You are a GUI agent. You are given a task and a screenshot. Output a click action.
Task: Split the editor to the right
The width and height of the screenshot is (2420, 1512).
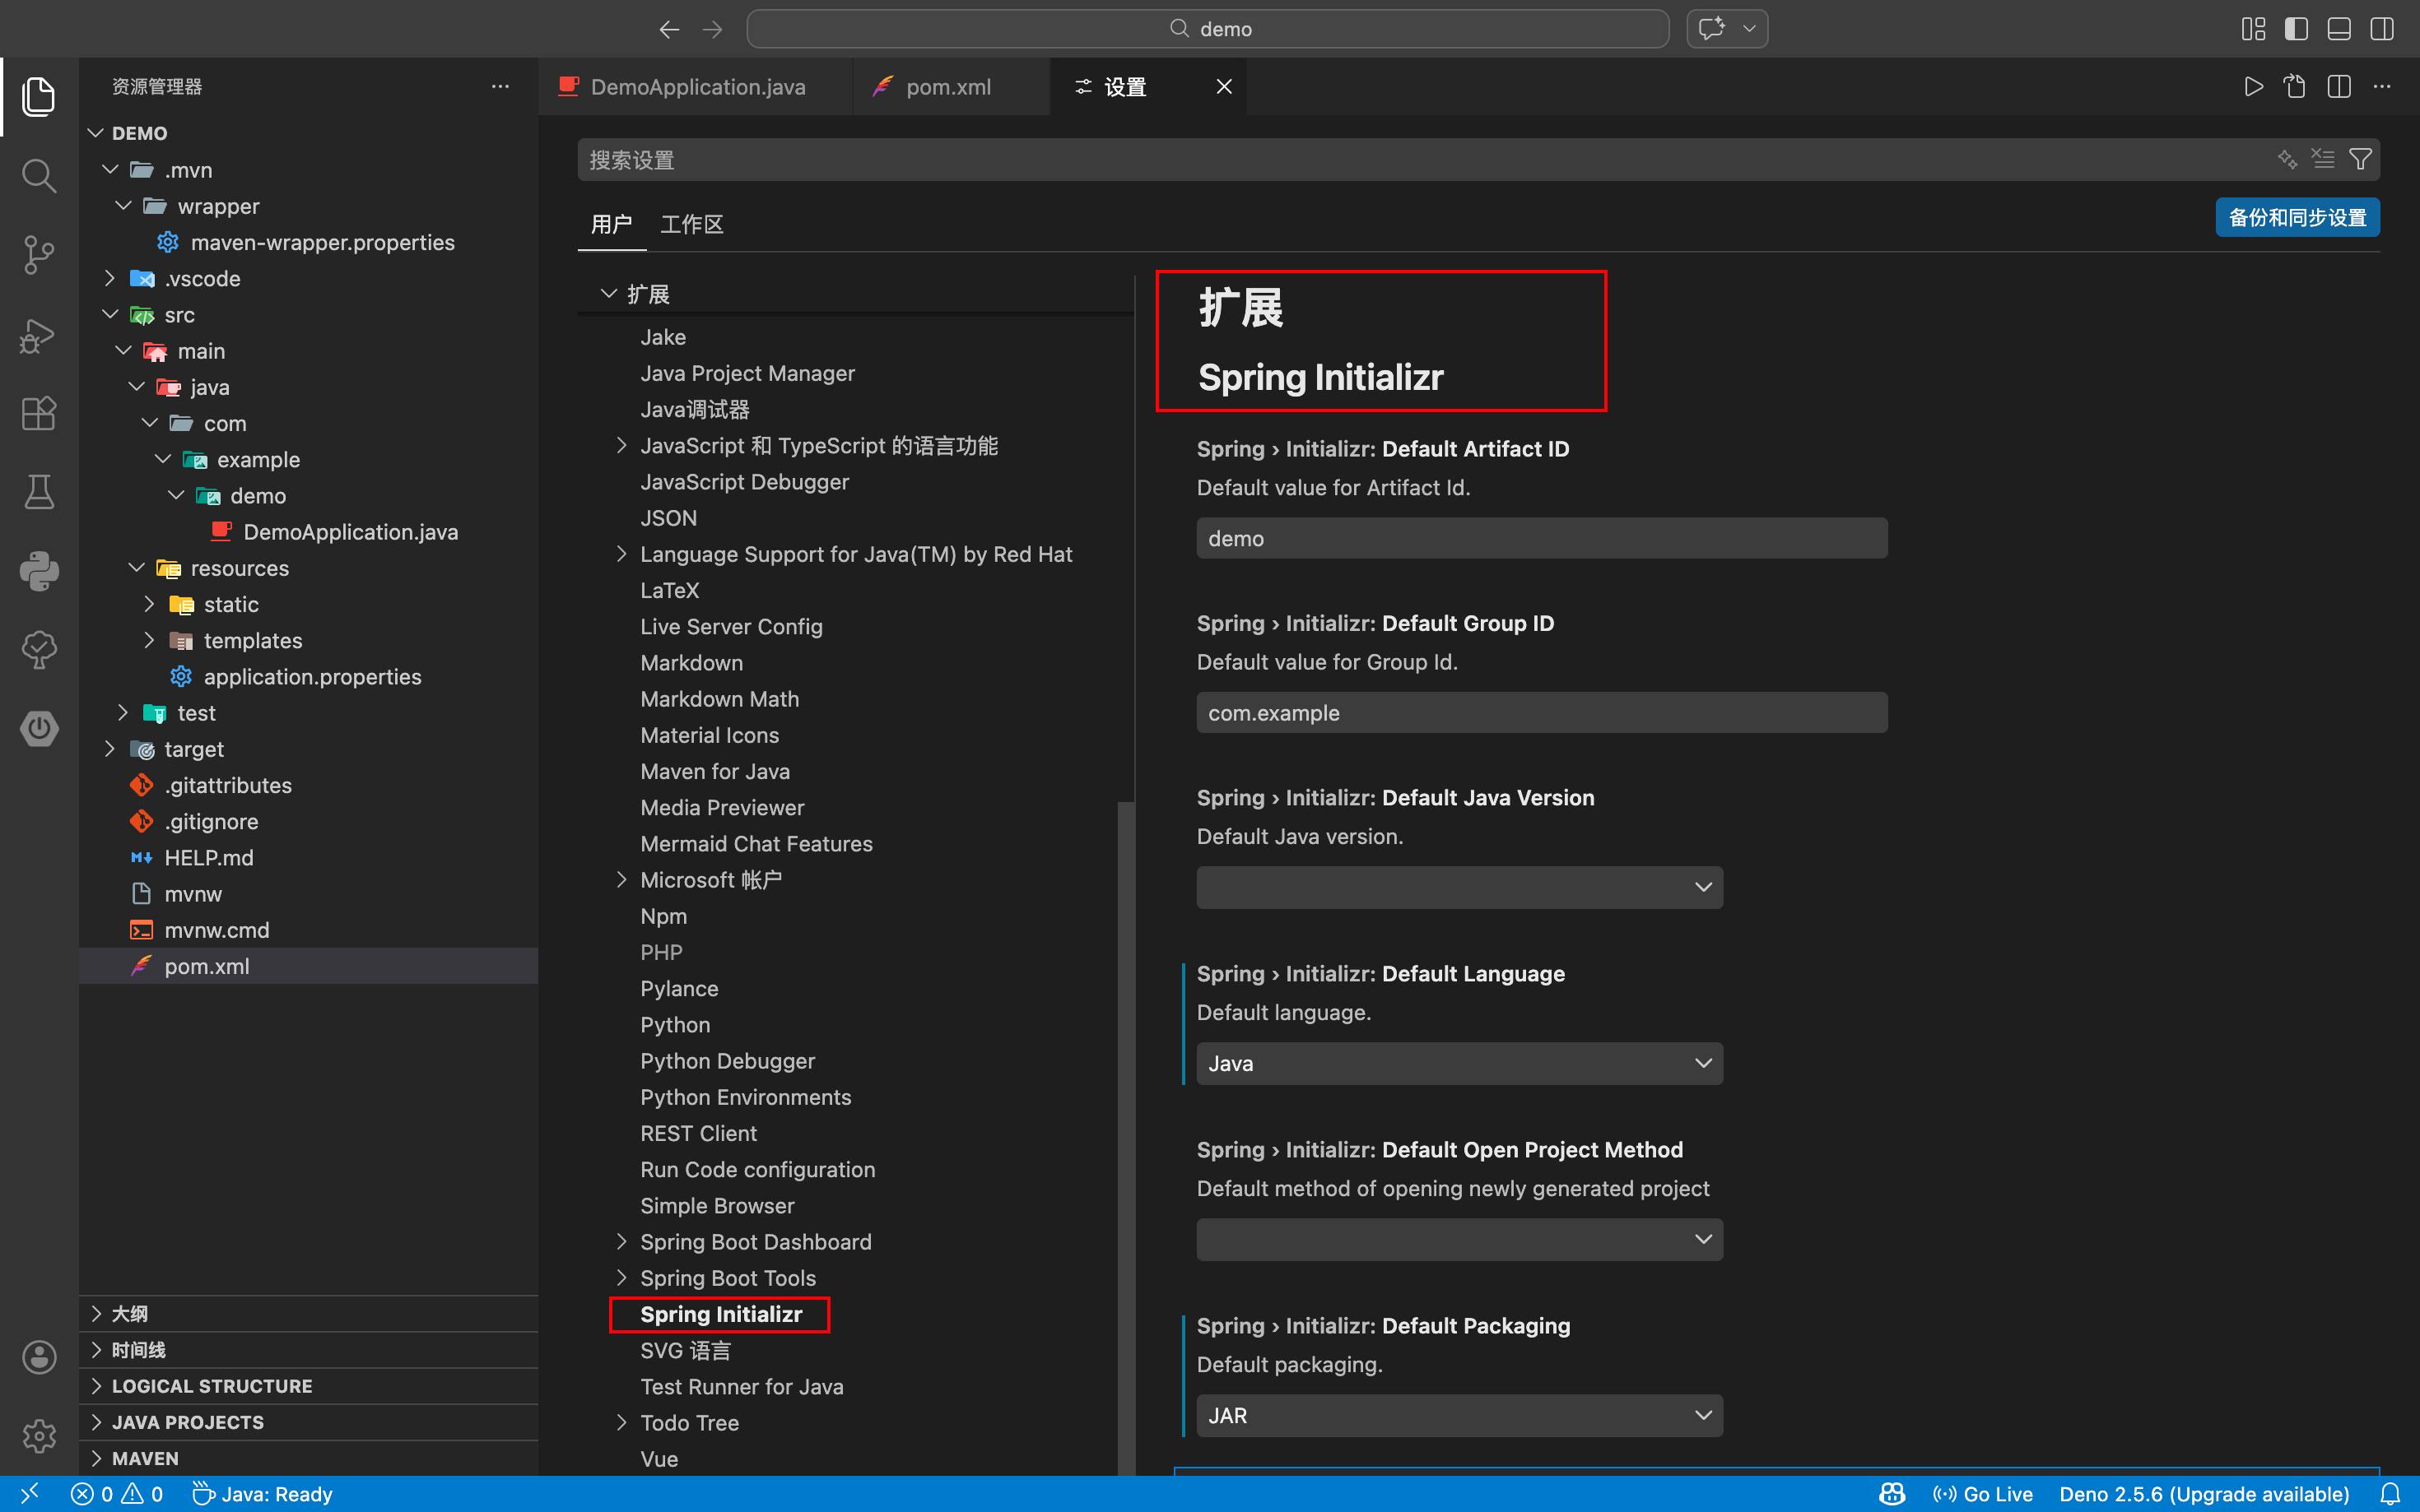pos(2339,87)
